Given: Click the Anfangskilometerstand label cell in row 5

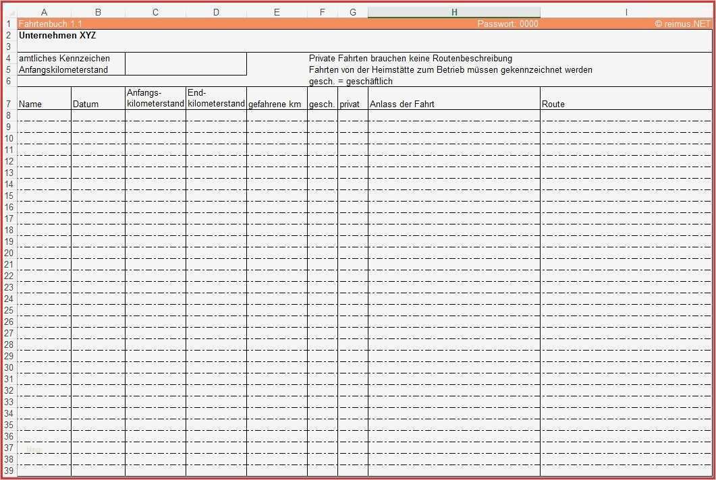Looking at the screenshot, I should click(72, 69).
